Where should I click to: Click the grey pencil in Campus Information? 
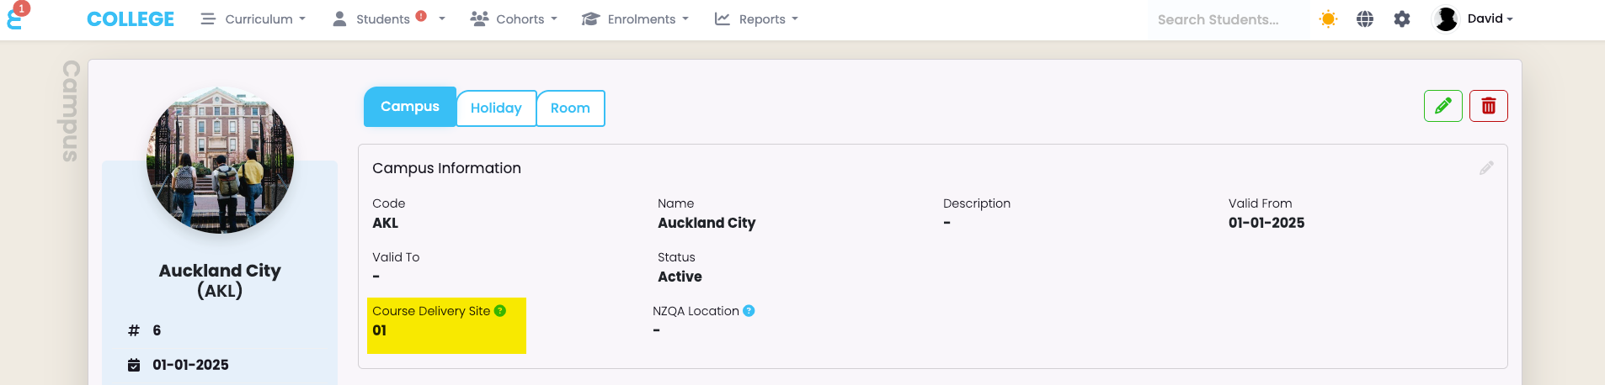pyautogui.click(x=1486, y=168)
